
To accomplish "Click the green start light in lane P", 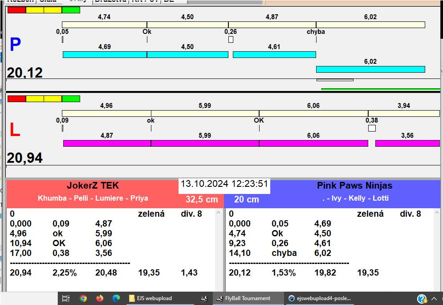I will click(x=71, y=10).
